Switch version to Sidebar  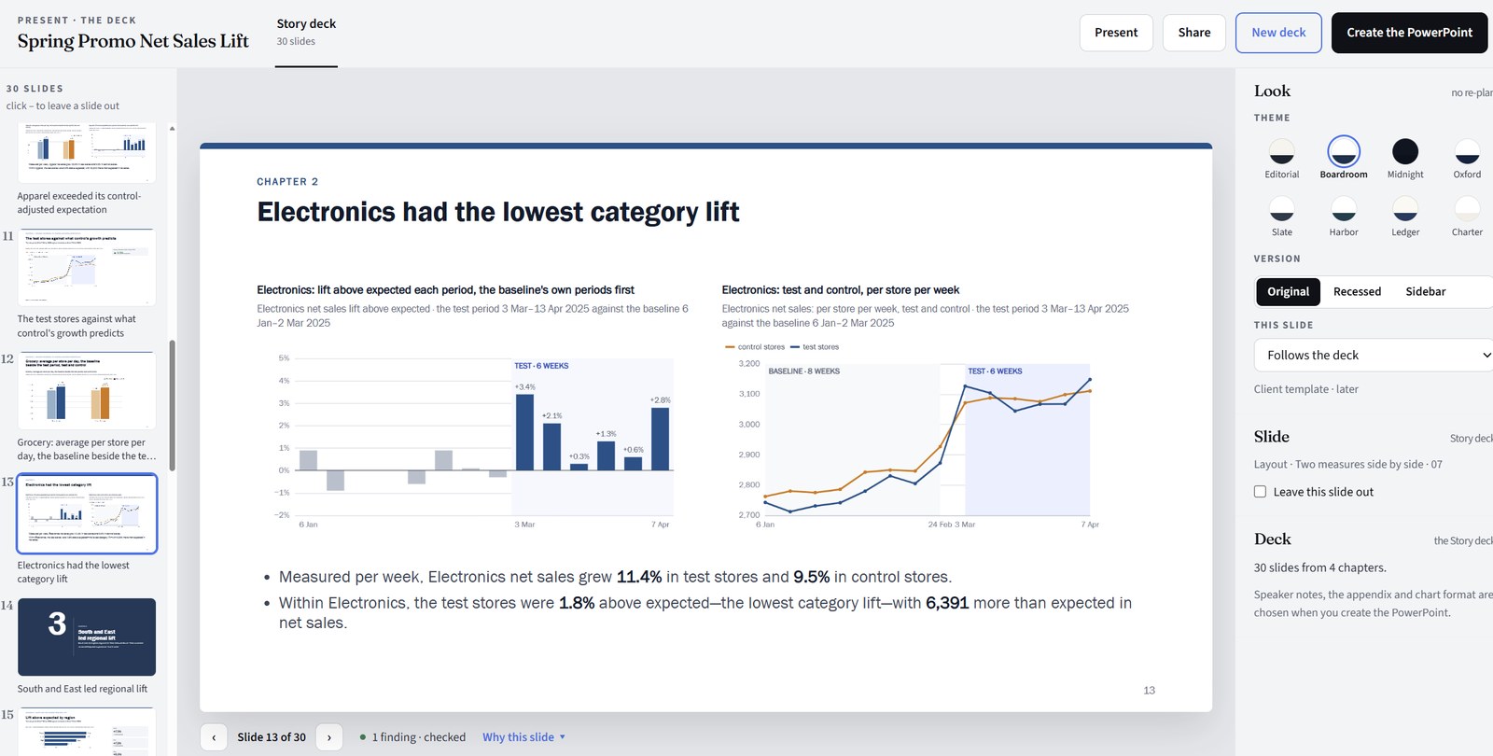[x=1426, y=291]
